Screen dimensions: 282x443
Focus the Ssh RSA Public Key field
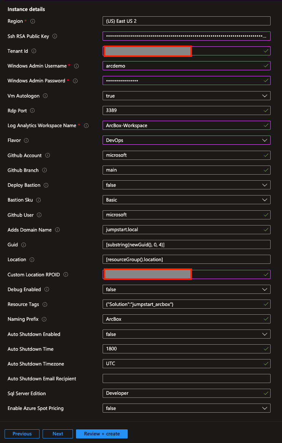[x=186, y=36]
